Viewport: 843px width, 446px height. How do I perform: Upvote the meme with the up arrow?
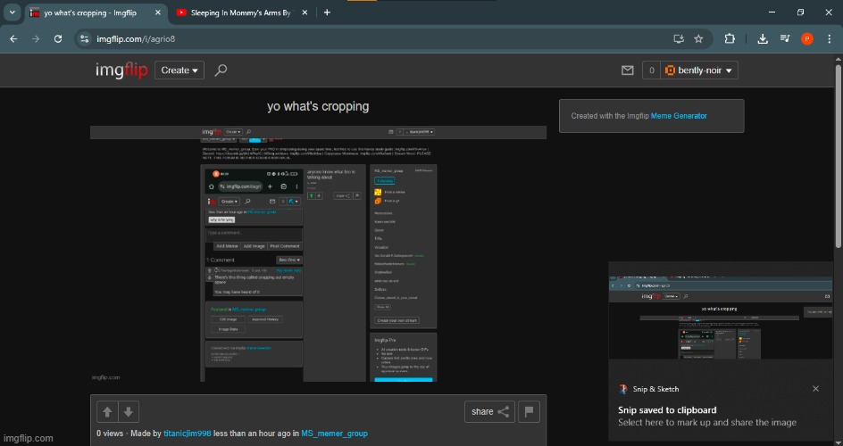coord(107,411)
